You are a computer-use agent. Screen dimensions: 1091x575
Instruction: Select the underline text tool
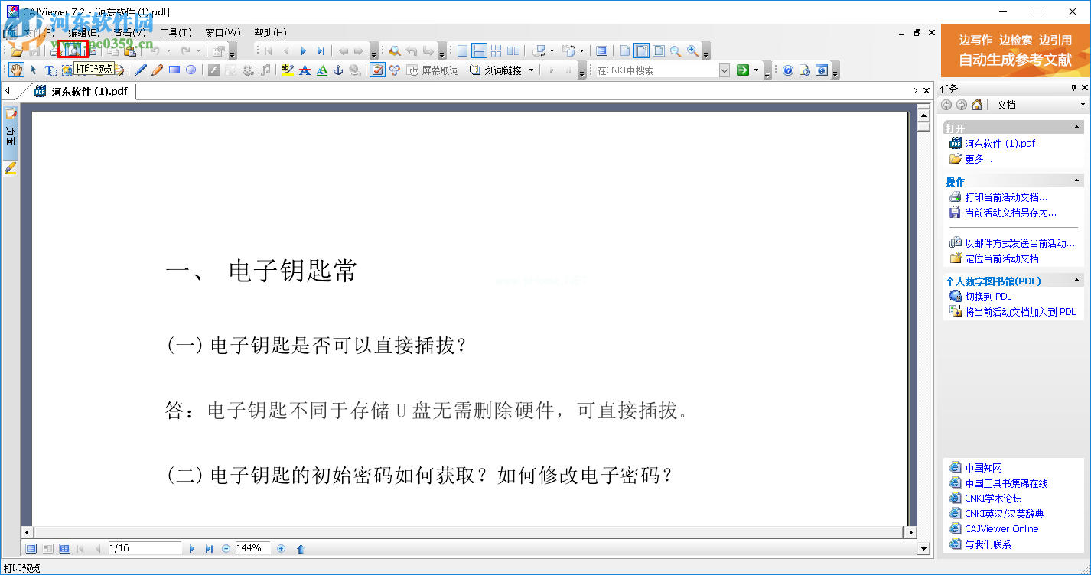(321, 70)
